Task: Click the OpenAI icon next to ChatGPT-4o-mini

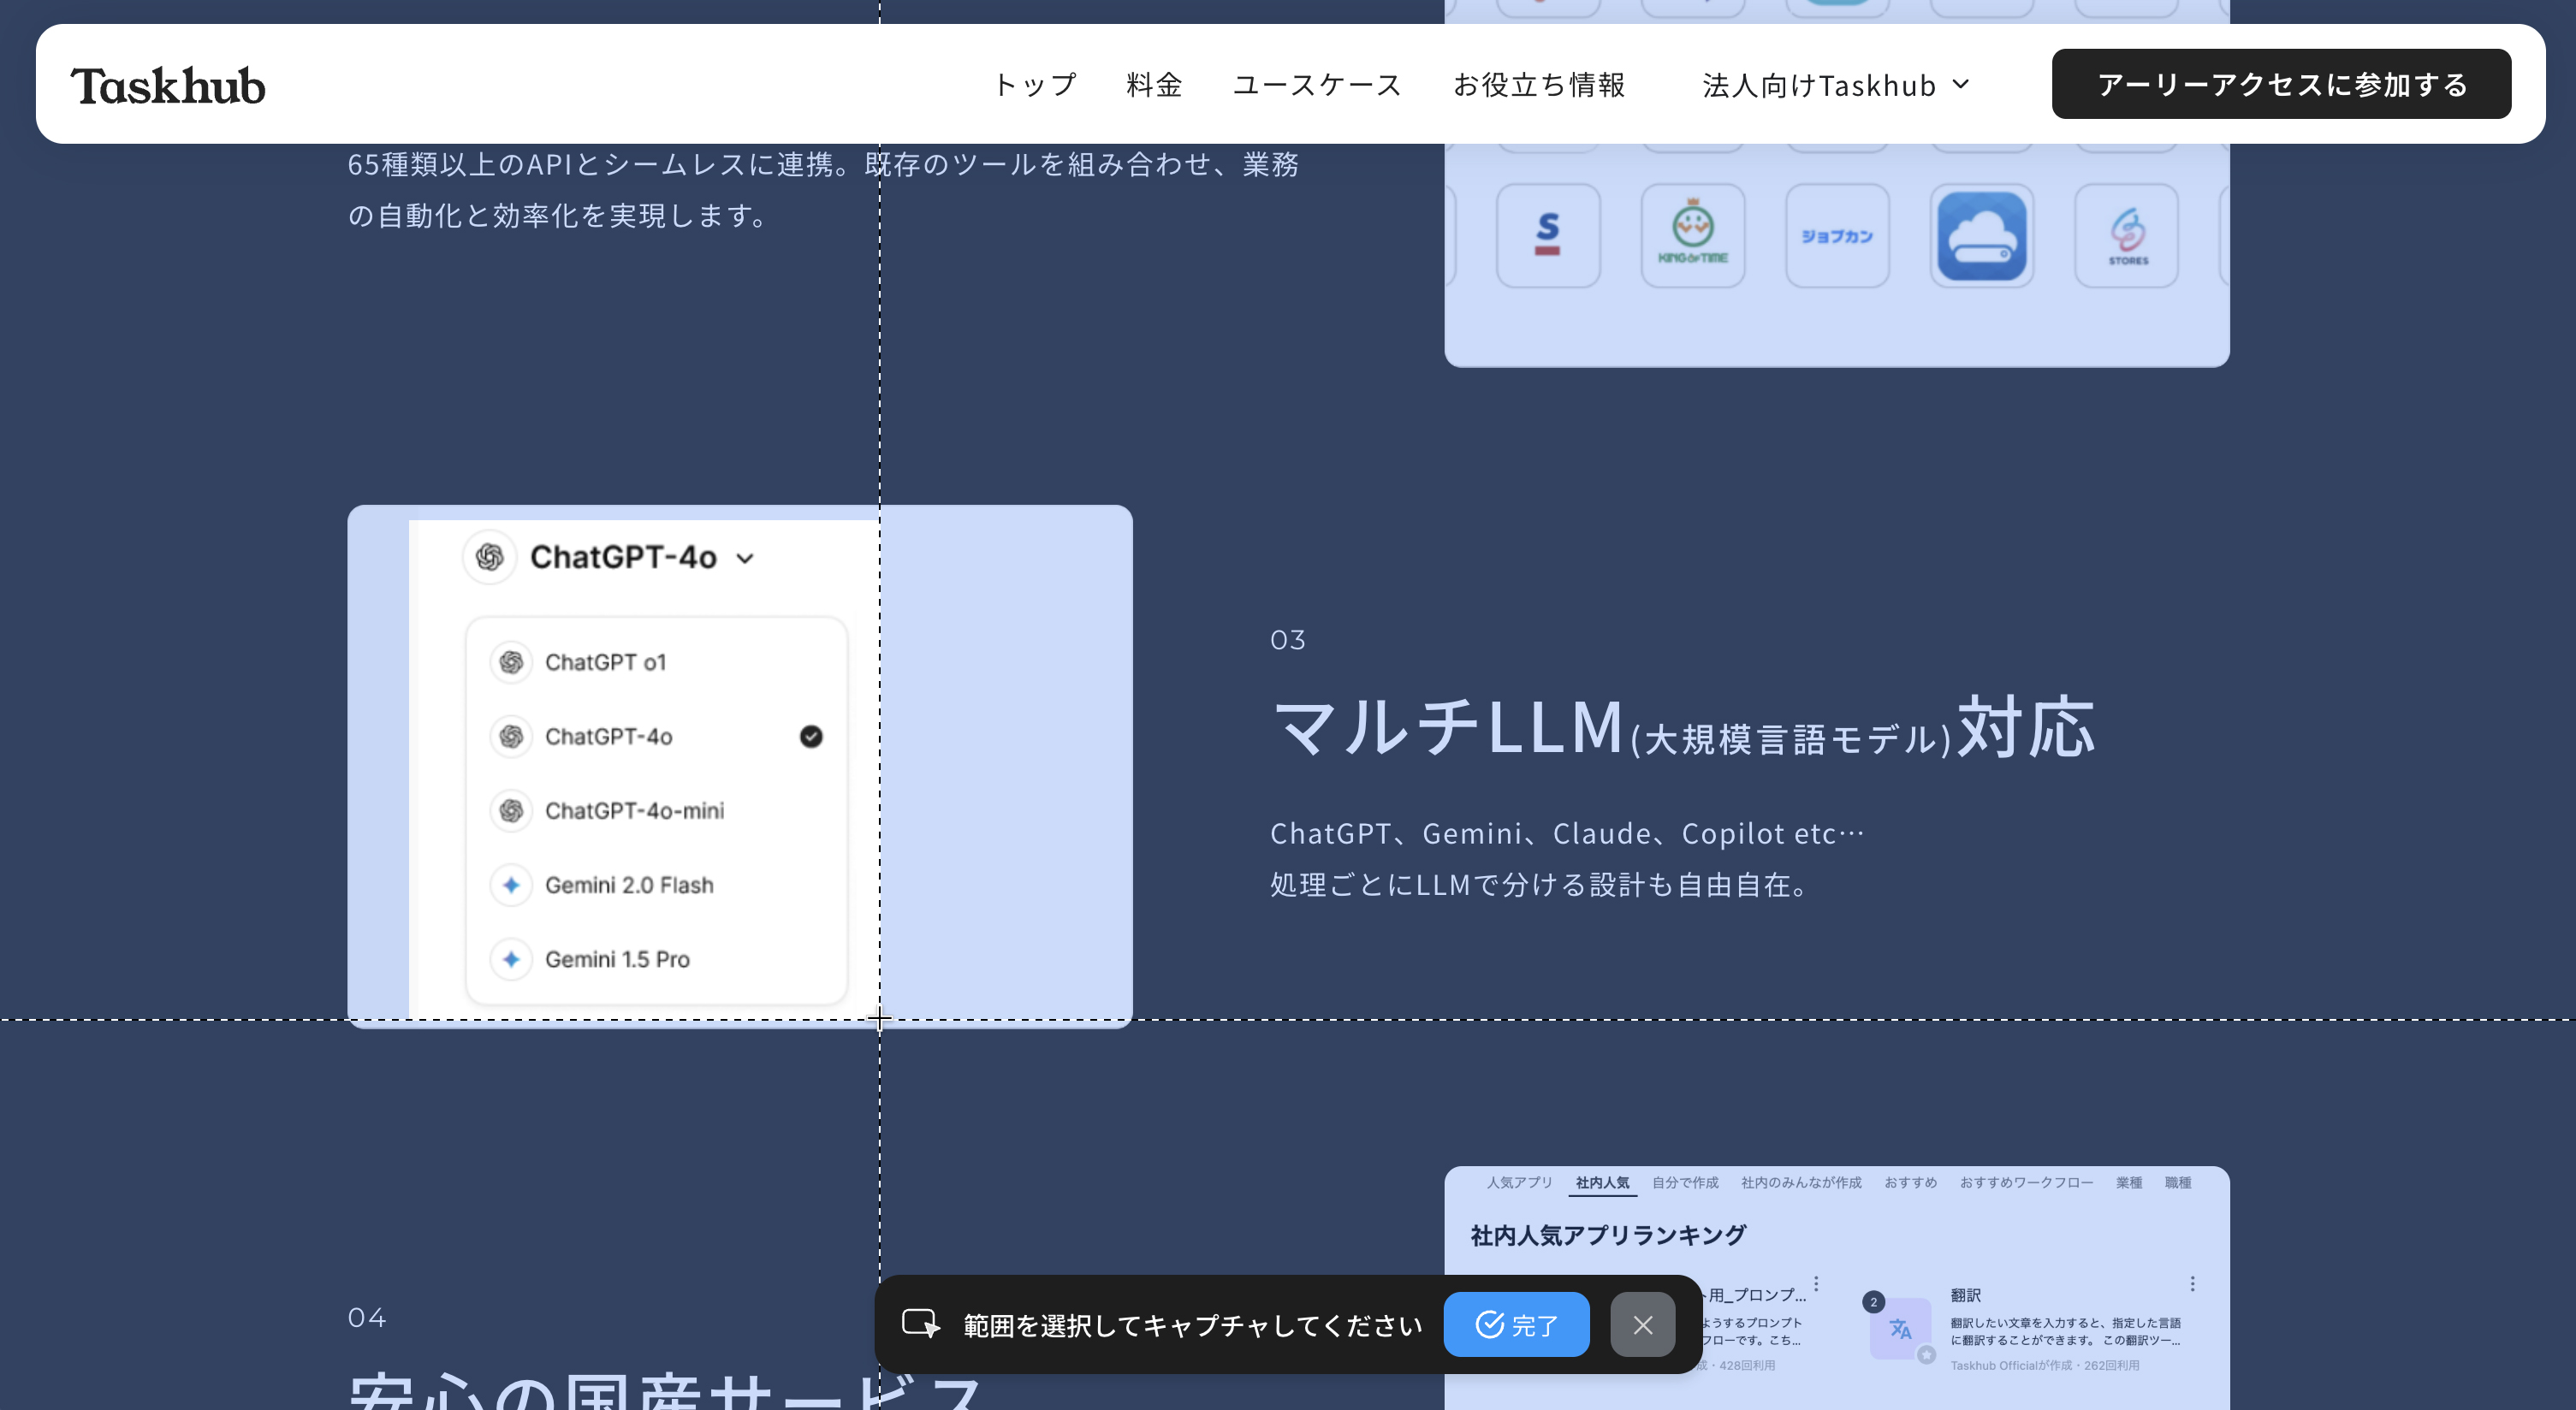Action: click(x=511, y=810)
